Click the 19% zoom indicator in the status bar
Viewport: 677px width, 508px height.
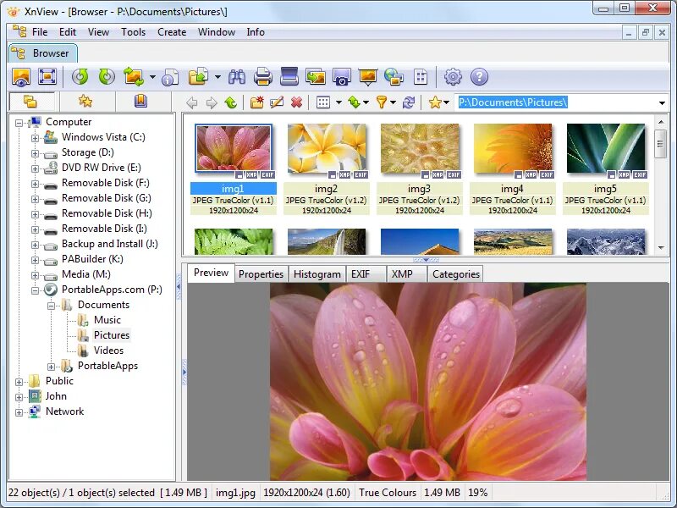coord(477,492)
